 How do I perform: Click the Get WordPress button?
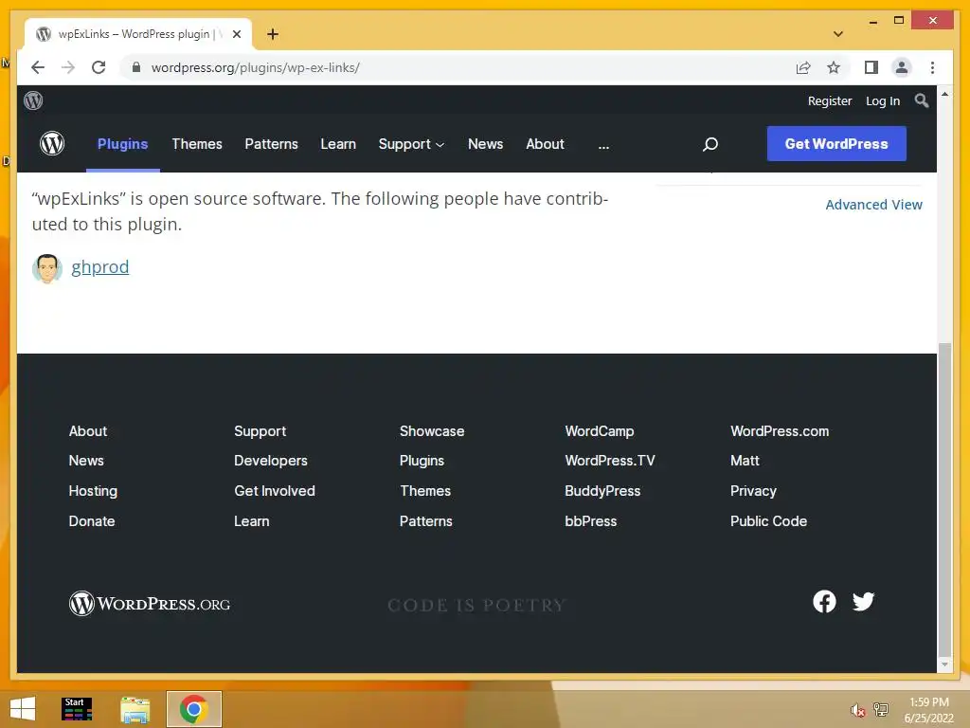[836, 144]
